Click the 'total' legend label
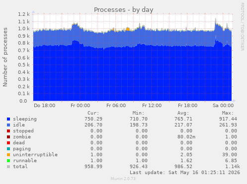247x184 pixels. pos(20,167)
